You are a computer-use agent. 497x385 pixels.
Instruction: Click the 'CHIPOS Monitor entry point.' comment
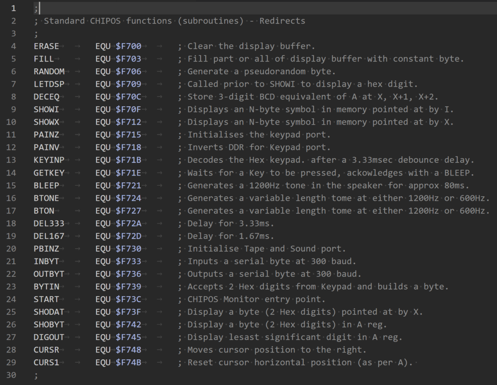point(256,299)
